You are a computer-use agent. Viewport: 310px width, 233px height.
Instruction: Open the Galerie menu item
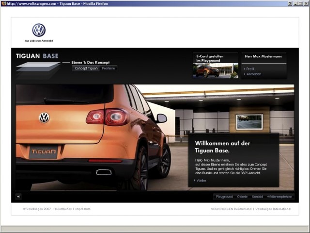[x=242, y=197]
